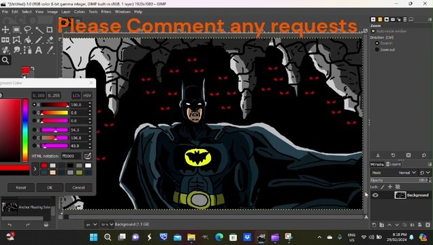The image size is (433, 245).
Task: Select the Crop tool
Action: [x=50, y=29]
